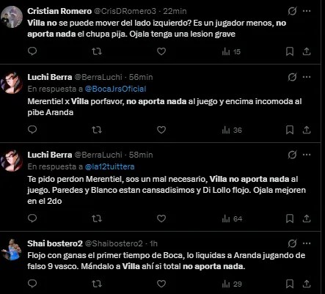Open more options on Shai bostero2's tweet

click(x=307, y=243)
